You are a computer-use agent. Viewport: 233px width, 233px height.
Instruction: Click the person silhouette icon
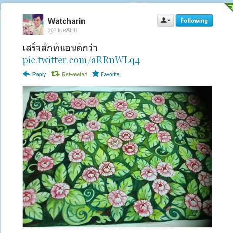[x=163, y=20]
